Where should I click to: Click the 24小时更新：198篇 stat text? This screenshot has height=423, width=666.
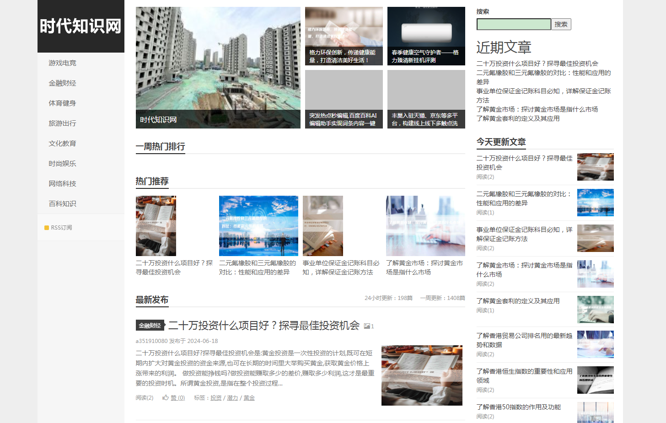coord(388,298)
